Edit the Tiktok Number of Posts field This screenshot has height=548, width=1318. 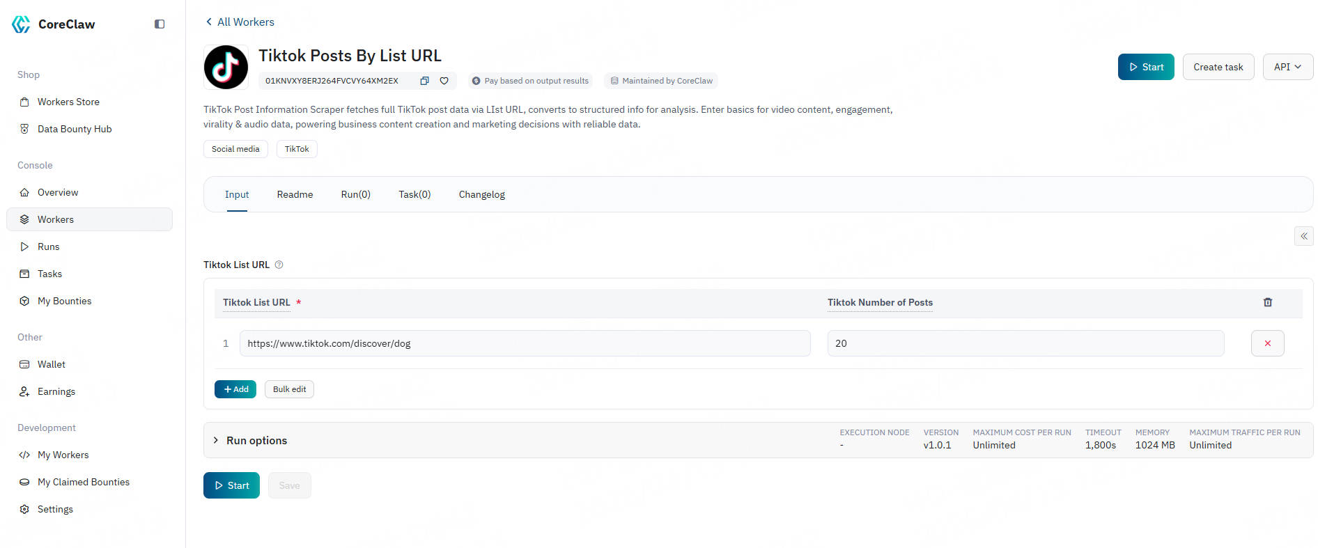pos(1025,343)
